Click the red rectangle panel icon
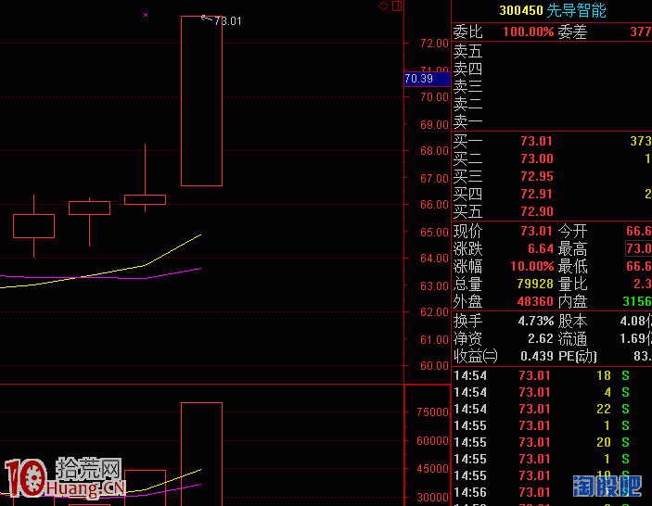652x506 pixels. click(x=397, y=6)
